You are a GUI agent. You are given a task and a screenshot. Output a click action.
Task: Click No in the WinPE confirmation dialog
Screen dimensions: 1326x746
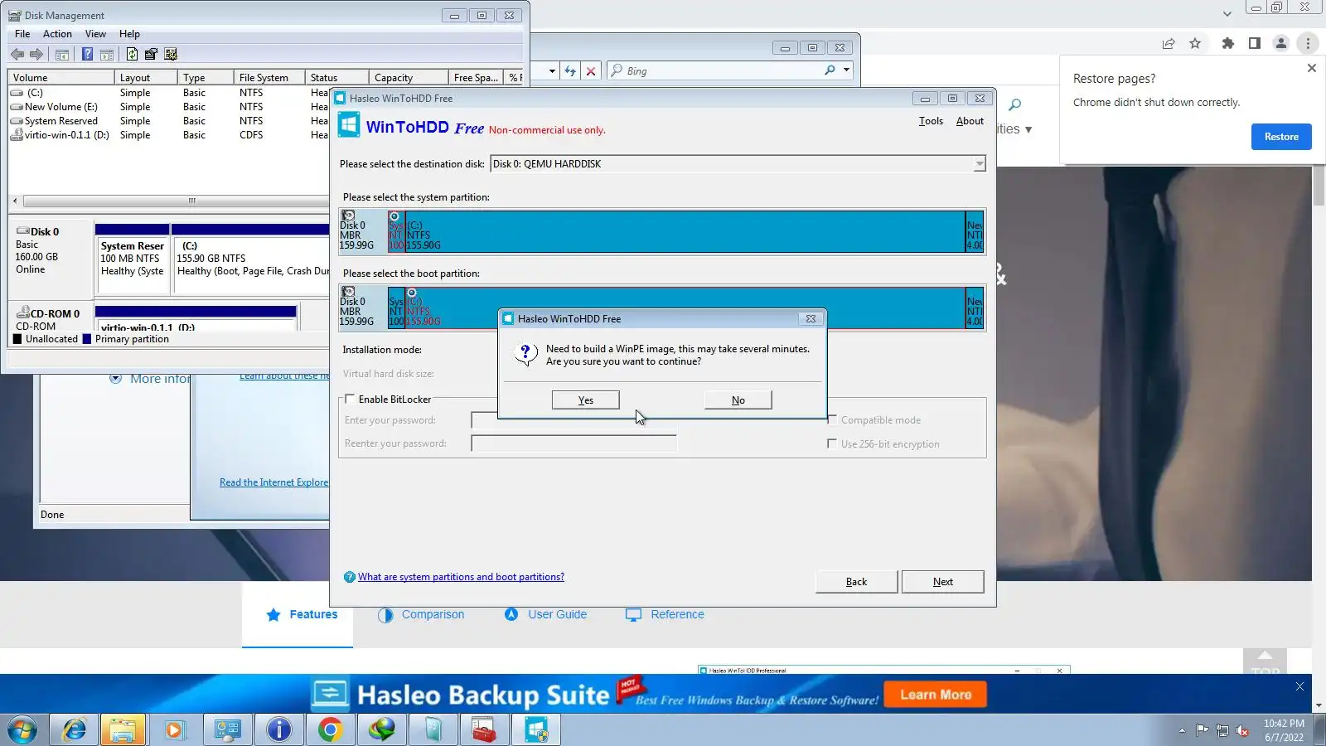(x=738, y=400)
